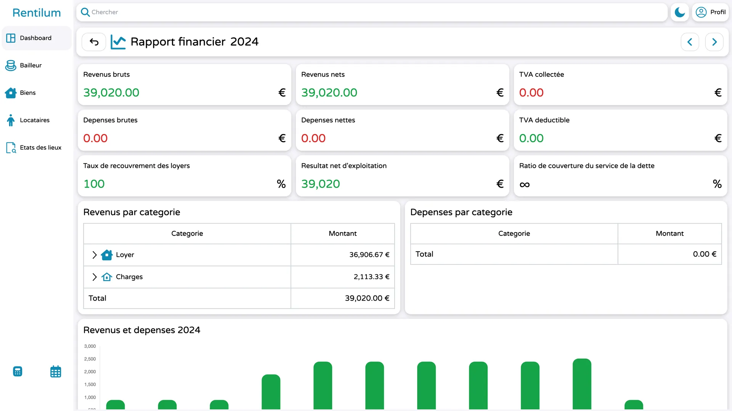Go back with the return arrow button
The height and width of the screenshot is (411, 732).
point(94,42)
